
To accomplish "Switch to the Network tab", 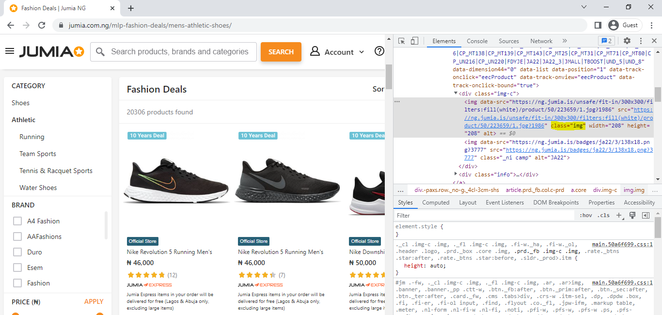I will pyautogui.click(x=541, y=41).
